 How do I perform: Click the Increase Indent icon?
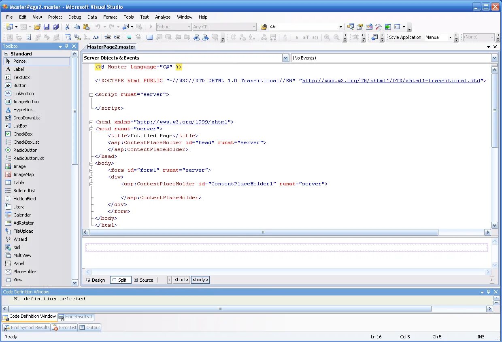(117, 37)
